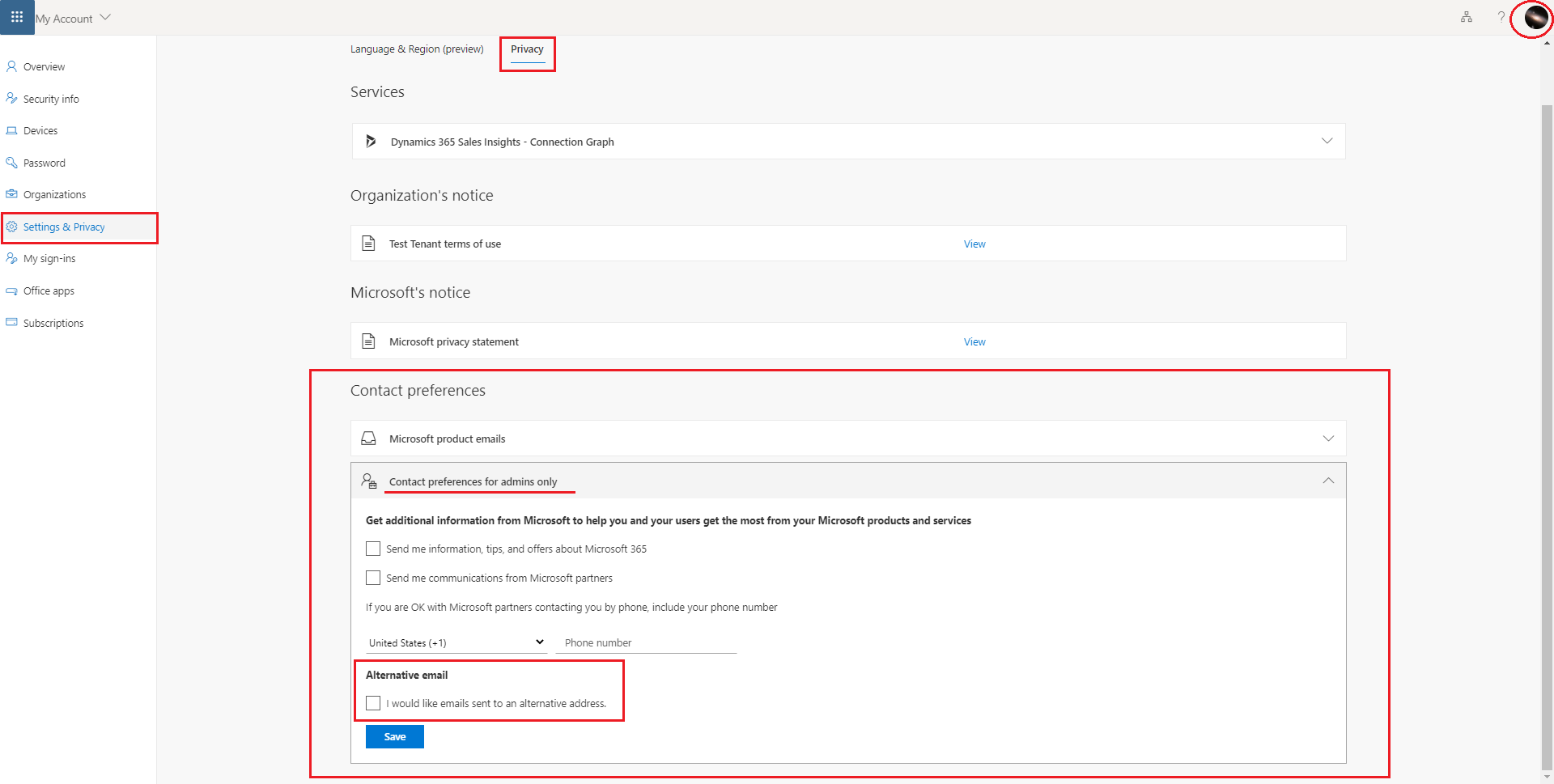Expand the Dynamics 365 Sales Insights row
Screen dimensions: 1554x784
point(1327,141)
